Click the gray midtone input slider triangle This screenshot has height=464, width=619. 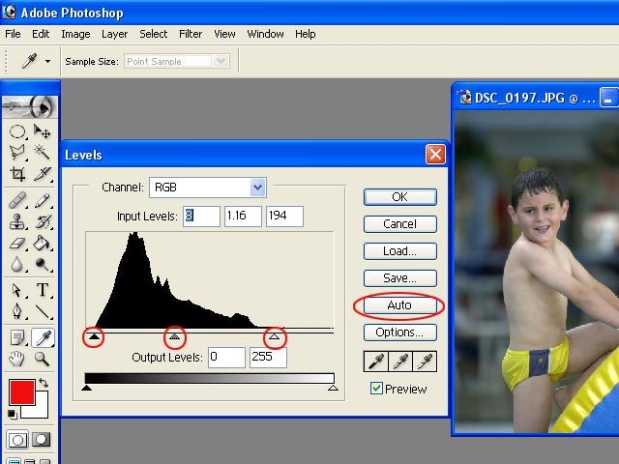pyautogui.click(x=174, y=336)
